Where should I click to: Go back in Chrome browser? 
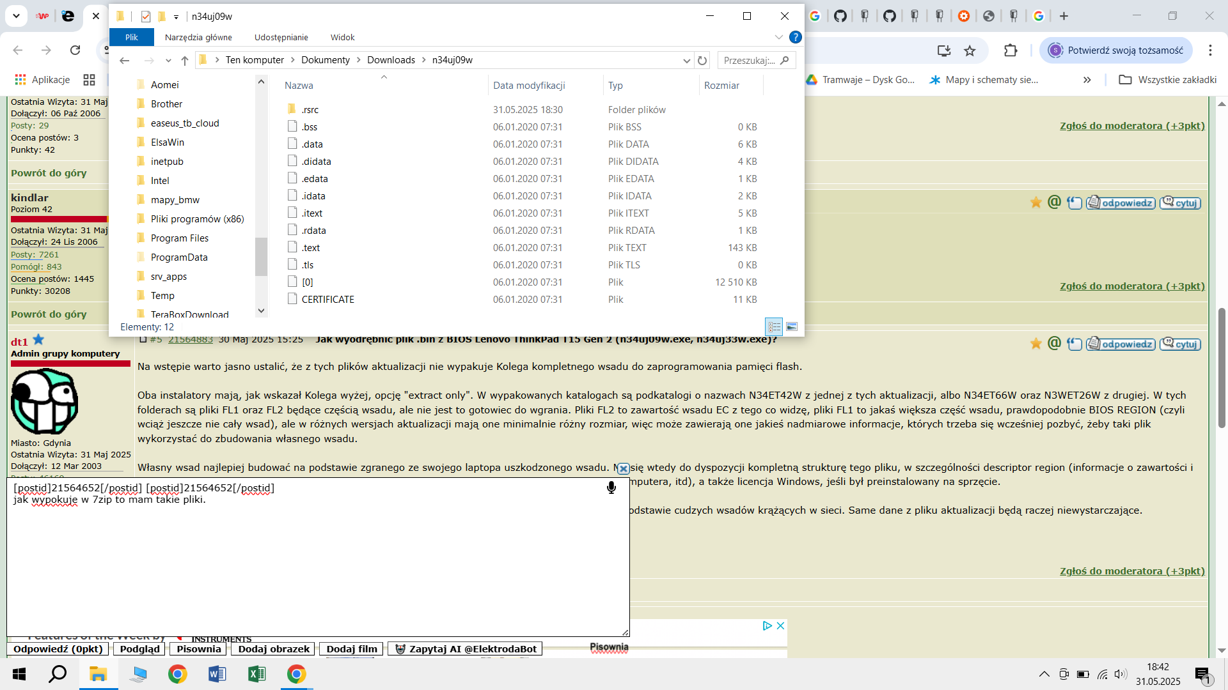click(x=18, y=50)
